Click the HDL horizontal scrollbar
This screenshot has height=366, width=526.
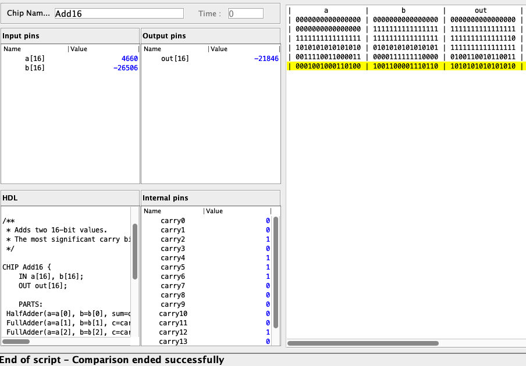[x=16, y=342]
